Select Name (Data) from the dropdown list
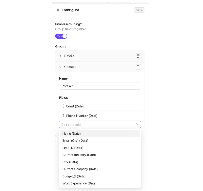 coord(72,133)
